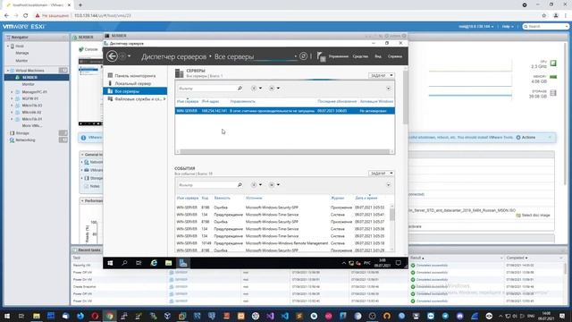The width and height of the screenshot is (572, 322).
Task: Expand the servers filter panel chevron
Action: 388,89
